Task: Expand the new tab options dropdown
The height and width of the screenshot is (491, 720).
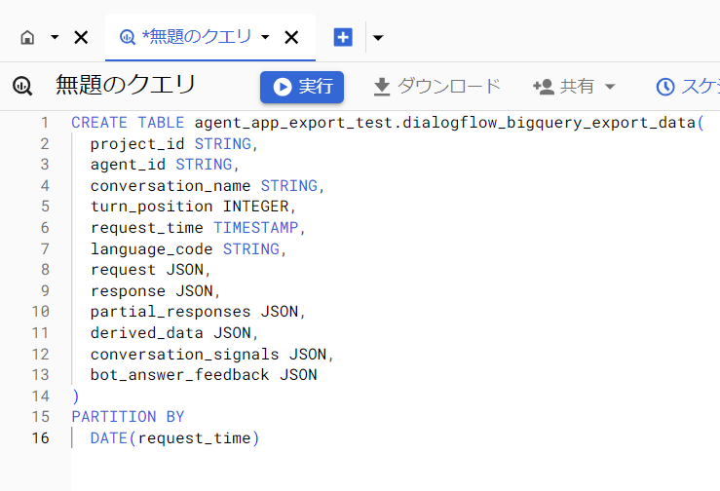Action: 378,38
